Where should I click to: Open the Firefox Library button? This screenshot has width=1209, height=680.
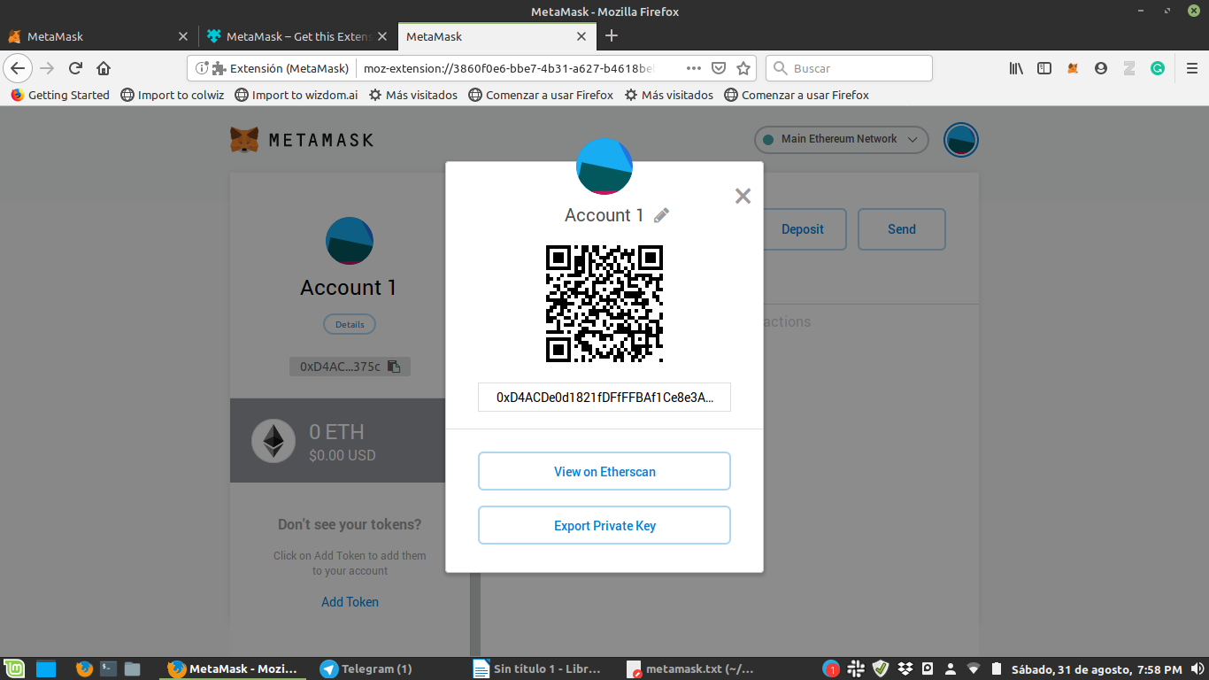point(1016,68)
